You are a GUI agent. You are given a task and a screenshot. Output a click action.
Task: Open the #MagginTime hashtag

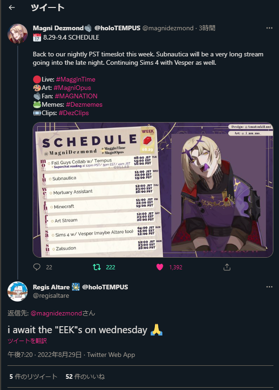76,79
